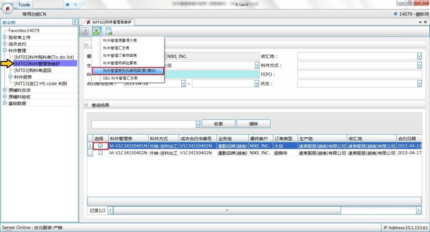Viewport: 430px width, 232px height.
Task: Open the 收汇地 dropdown
Action: (x=419, y=56)
